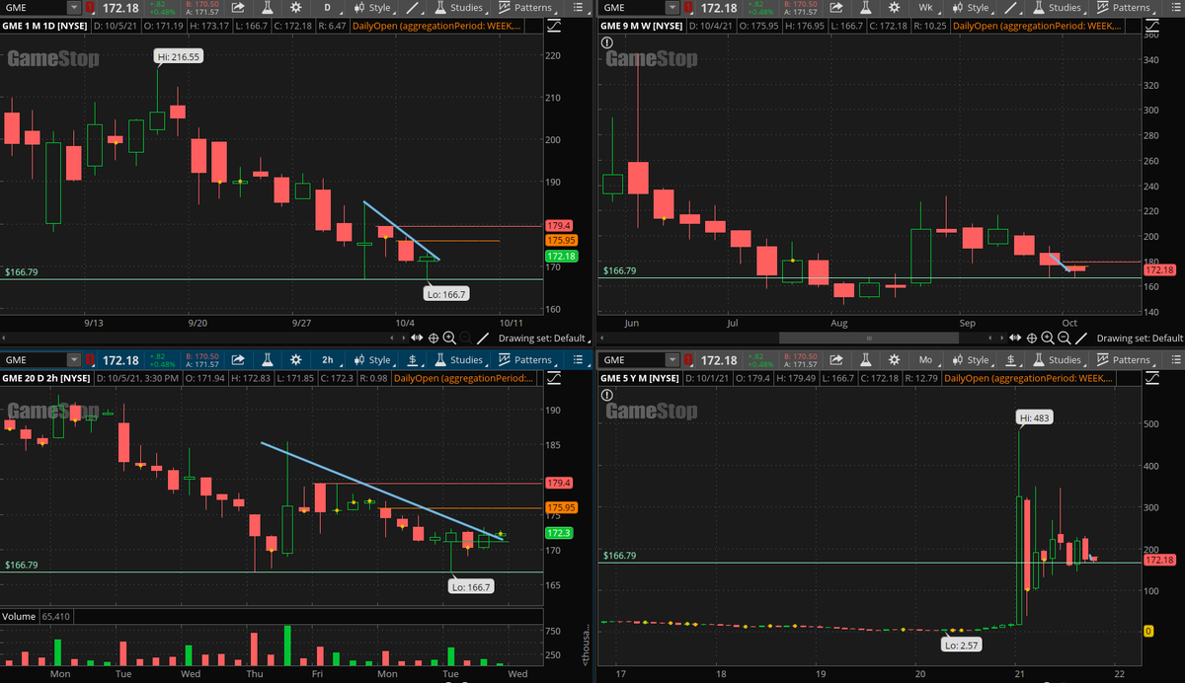This screenshot has height=683, width=1185.
Task: Click the dollar sign icon on monthly chart toolbar
Action: click(1011, 359)
